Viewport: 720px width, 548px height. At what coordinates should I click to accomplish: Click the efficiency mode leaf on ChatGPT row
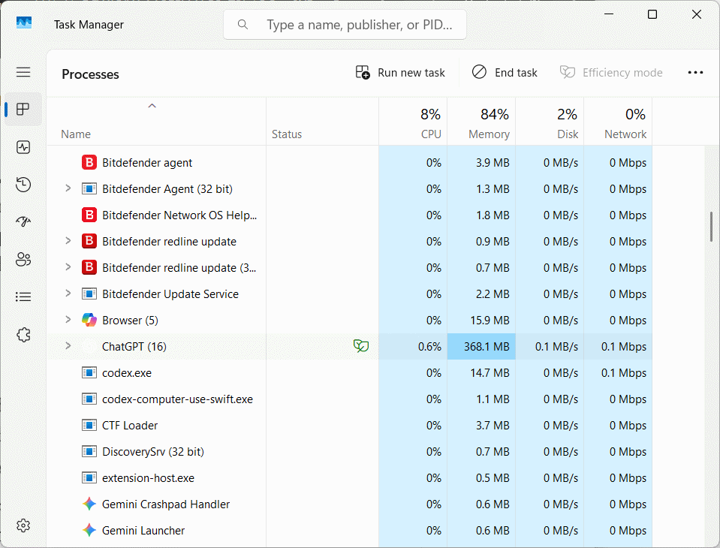[361, 346]
